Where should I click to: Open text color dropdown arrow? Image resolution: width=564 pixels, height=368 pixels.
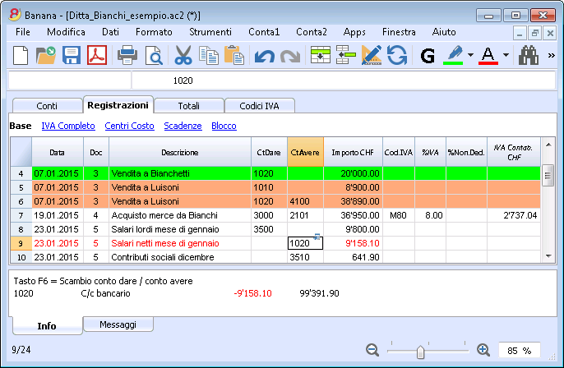(x=506, y=56)
